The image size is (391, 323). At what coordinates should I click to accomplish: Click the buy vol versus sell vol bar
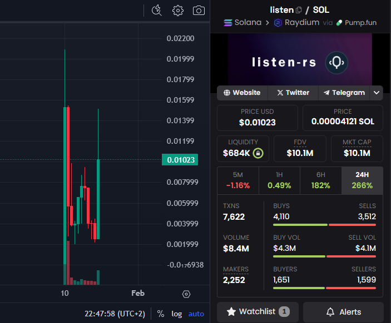point(324,256)
